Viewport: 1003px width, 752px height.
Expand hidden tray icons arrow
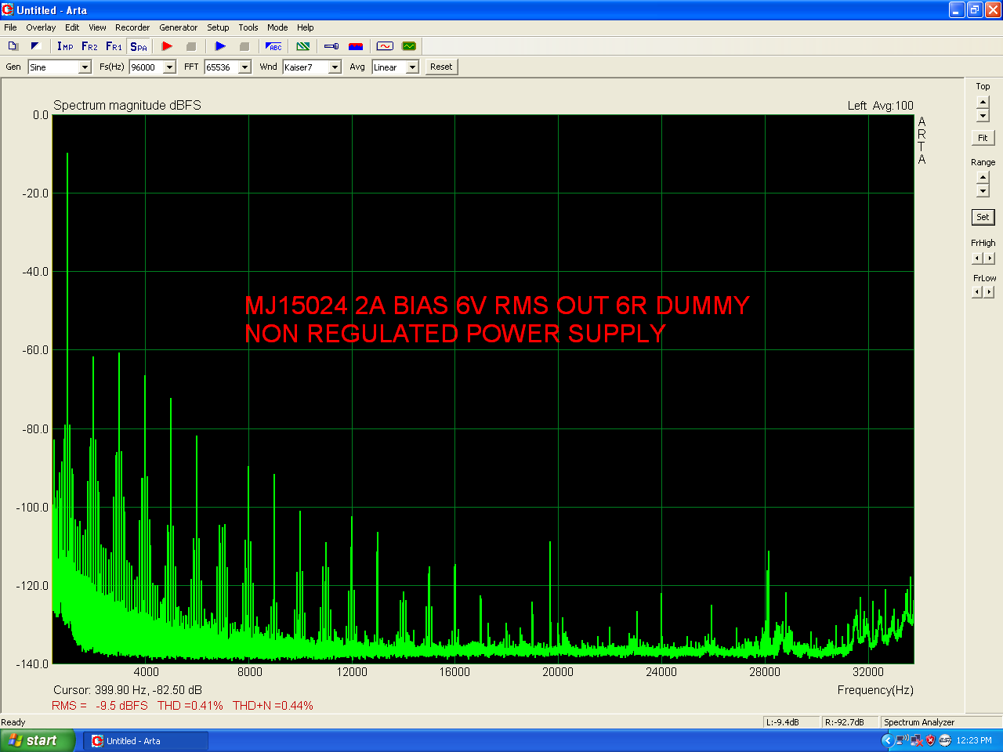coord(887,740)
